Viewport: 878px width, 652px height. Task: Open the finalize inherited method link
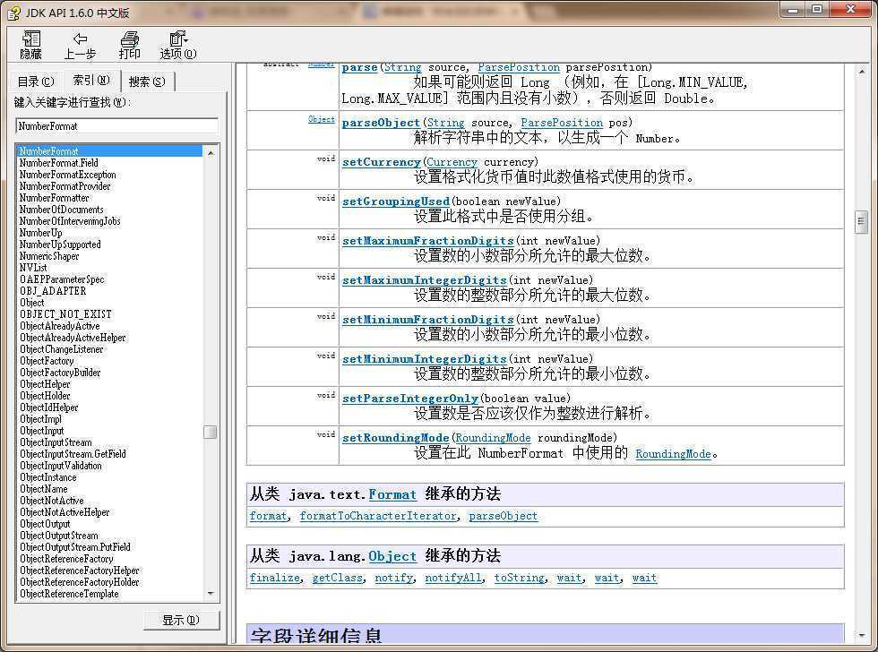(274, 578)
